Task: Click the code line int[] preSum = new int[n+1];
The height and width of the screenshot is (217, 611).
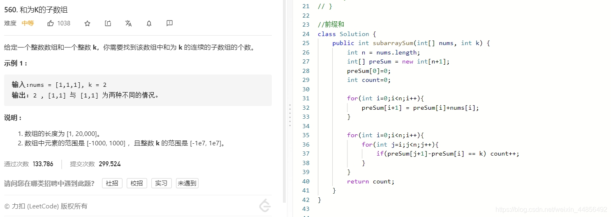Action: (398, 61)
